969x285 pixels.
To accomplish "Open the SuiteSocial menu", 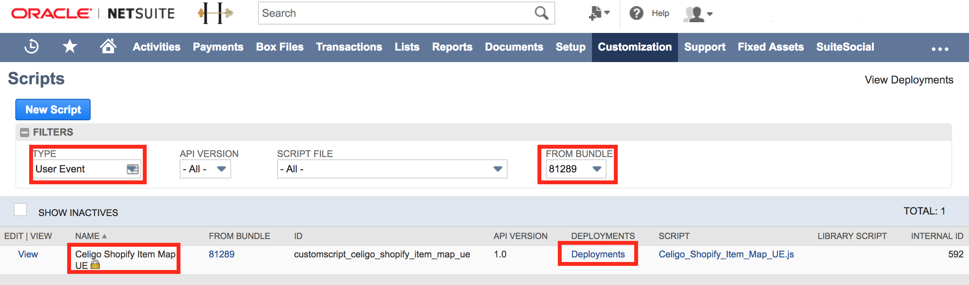I will 845,47.
